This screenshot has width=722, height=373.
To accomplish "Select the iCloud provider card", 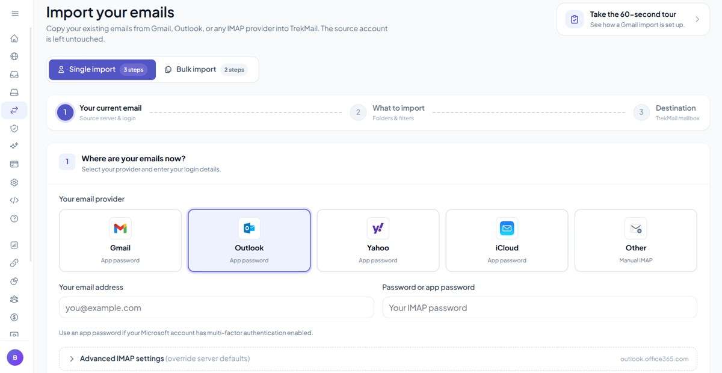I will (507, 241).
